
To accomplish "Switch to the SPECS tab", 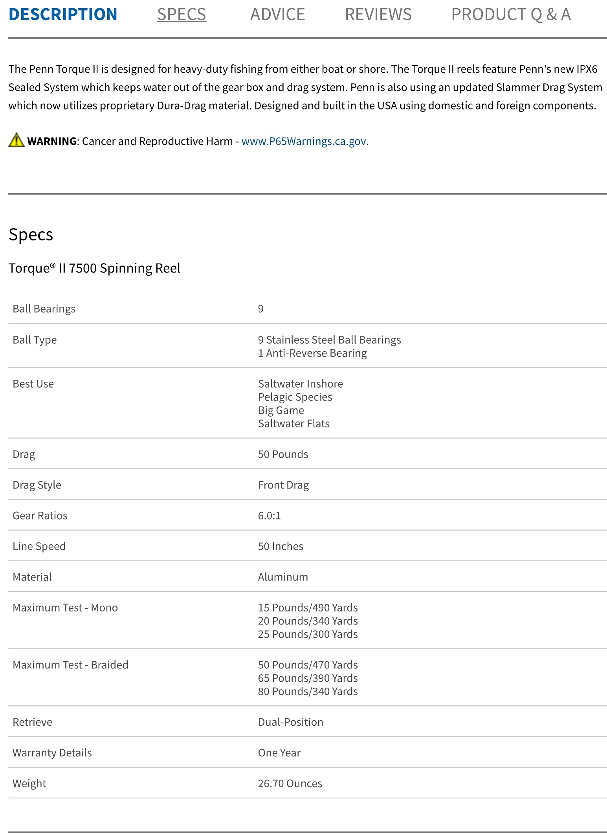I will [182, 15].
